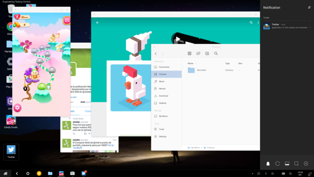Image resolution: width=314 pixels, height=177 pixels.
Task: Open sort options in File Manager
Action: [x=198, y=54]
